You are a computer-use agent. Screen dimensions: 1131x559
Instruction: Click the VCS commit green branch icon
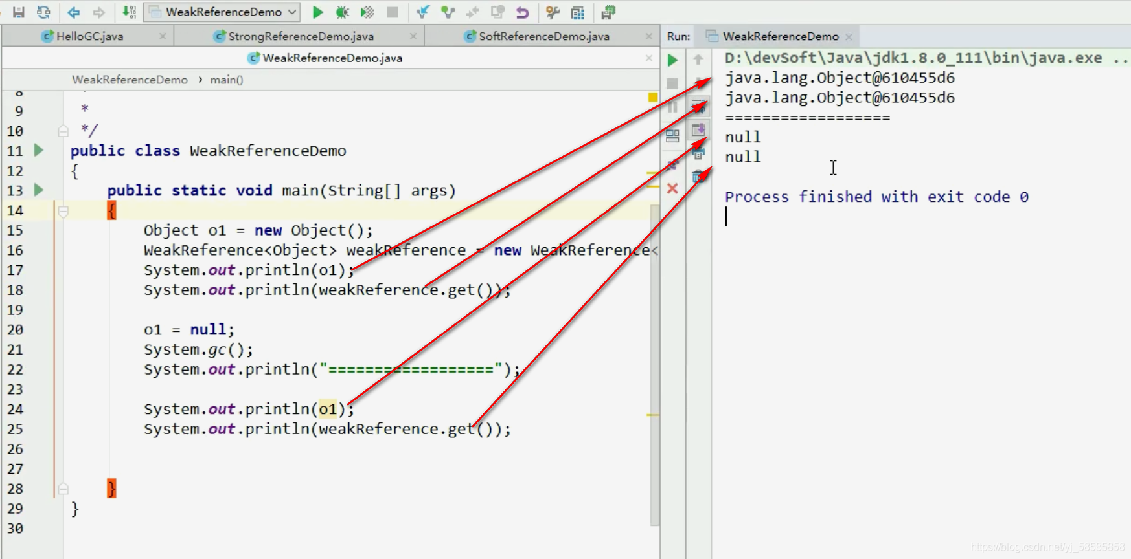(448, 12)
